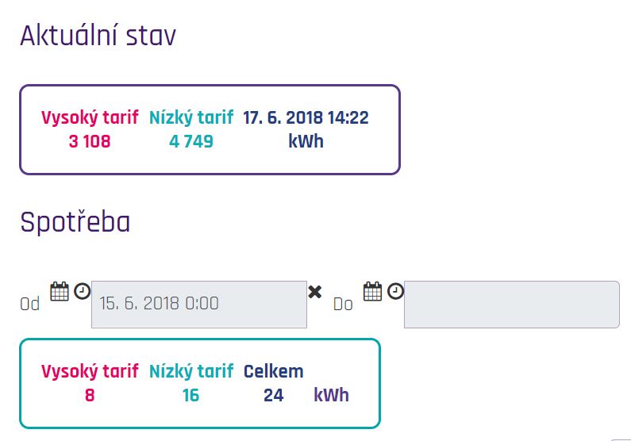631x441 pixels.
Task: Click the empty Do date field
Action: 512,305
